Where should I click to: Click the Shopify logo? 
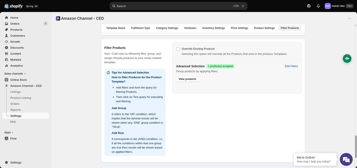13,6
